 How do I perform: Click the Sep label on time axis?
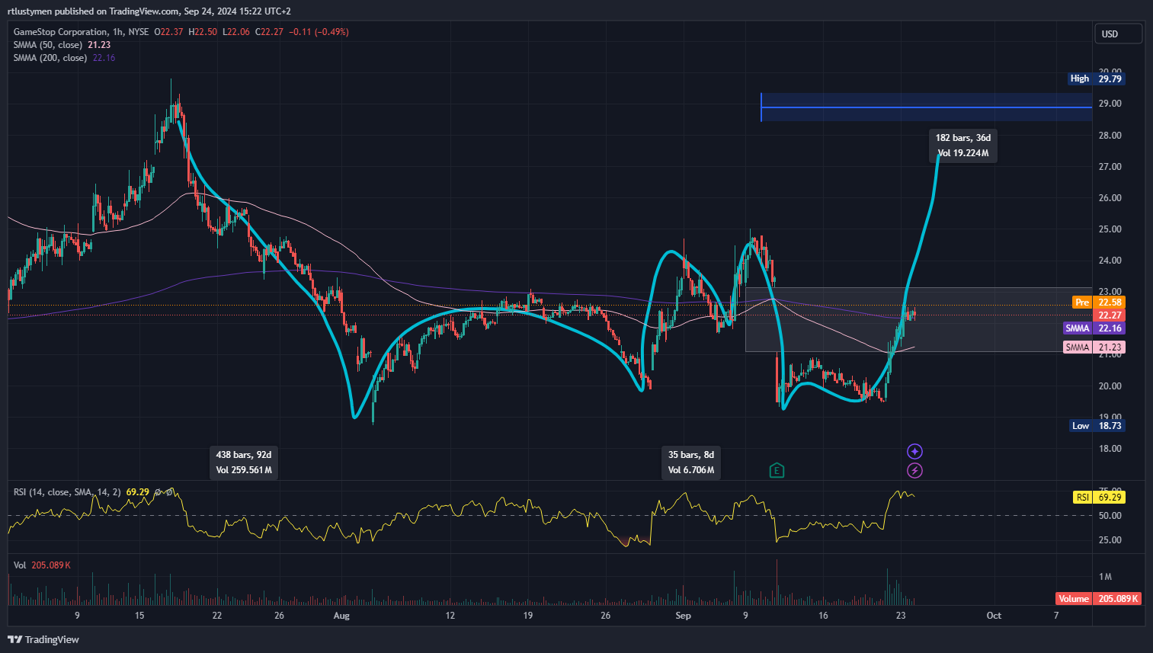click(x=683, y=616)
